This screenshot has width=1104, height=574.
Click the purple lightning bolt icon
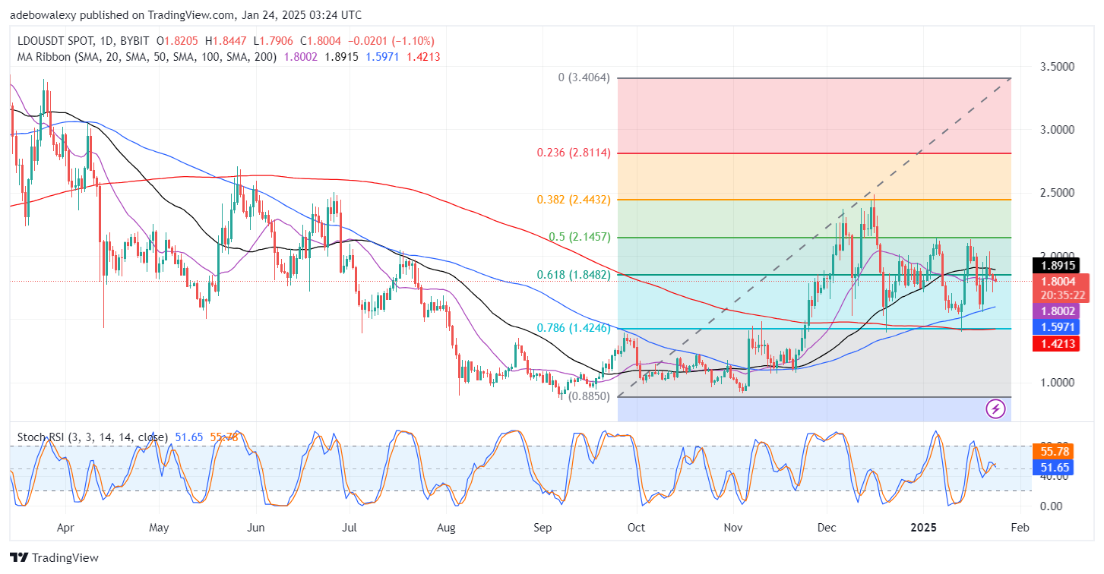995,409
